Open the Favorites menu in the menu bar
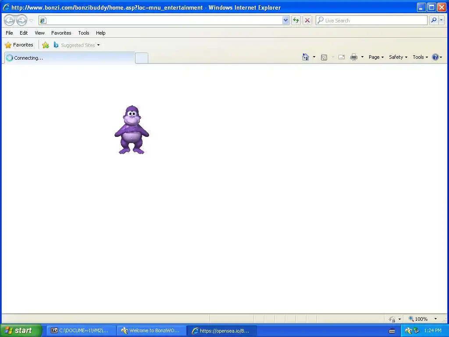The image size is (449, 337). (61, 33)
